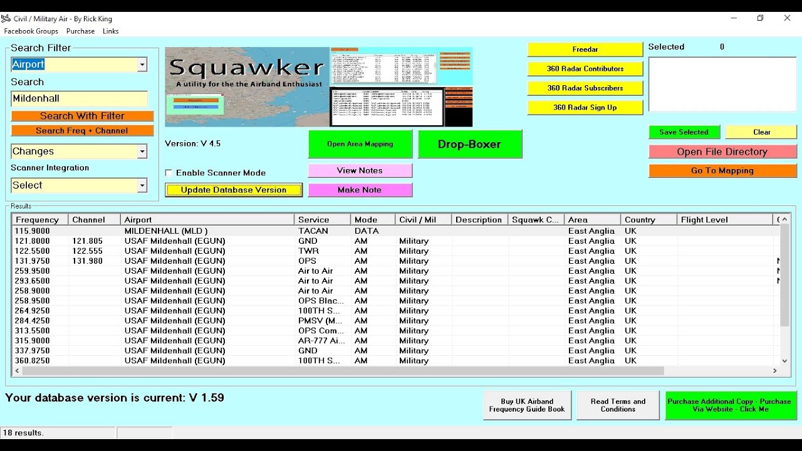
Task: Enable Scanner Mode checkbox
Action: (169, 173)
